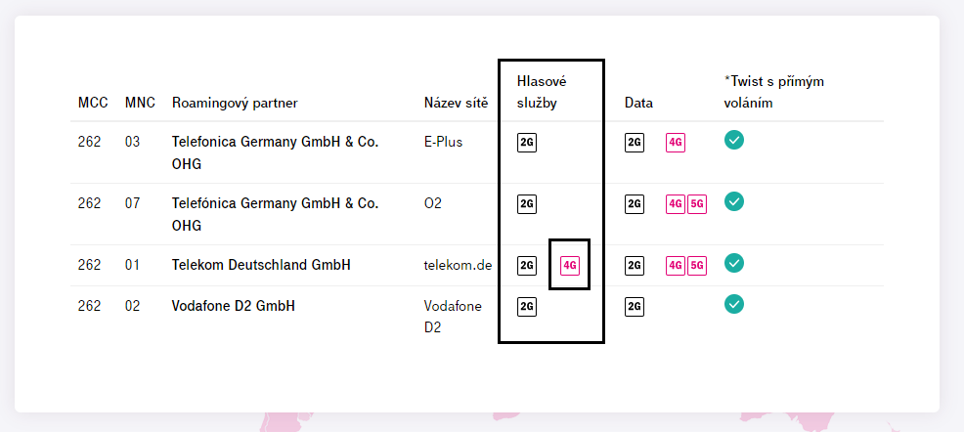Screen dimensions: 964x432
Task: Click the 4G data badge for E-Plus
Action: pyautogui.click(x=676, y=143)
